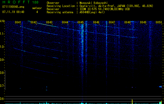Click the date stamp 07.11.19 08:40

tap(13, 12)
